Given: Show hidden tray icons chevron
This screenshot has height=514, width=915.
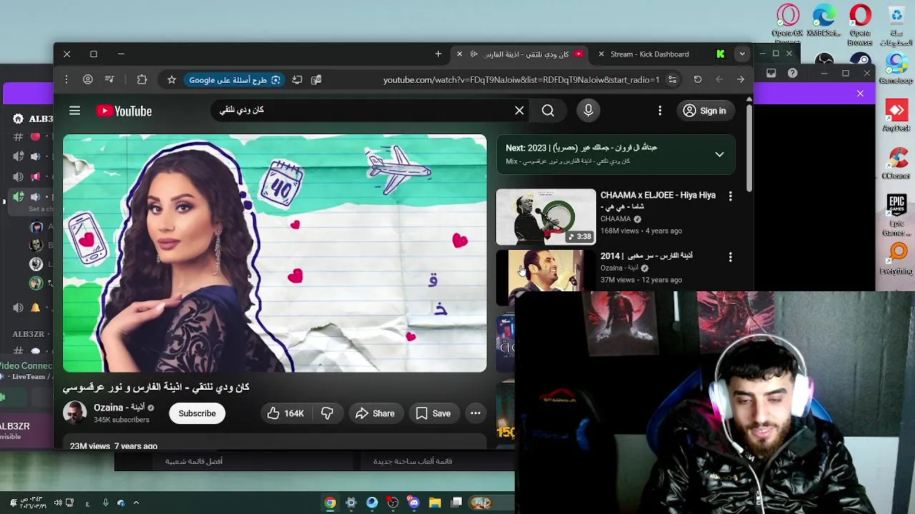Looking at the screenshot, I should tap(136, 503).
